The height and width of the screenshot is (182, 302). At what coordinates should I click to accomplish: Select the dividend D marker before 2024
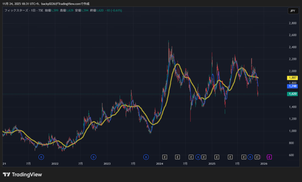click(146, 157)
